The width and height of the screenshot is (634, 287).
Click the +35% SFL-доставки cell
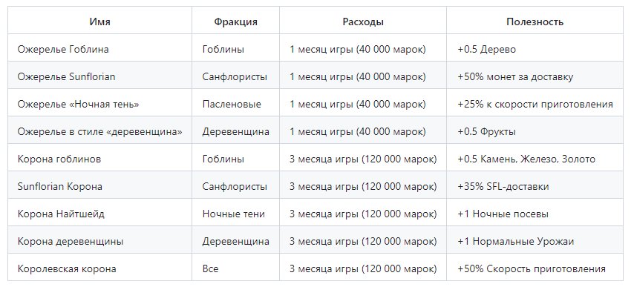[x=535, y=186]
